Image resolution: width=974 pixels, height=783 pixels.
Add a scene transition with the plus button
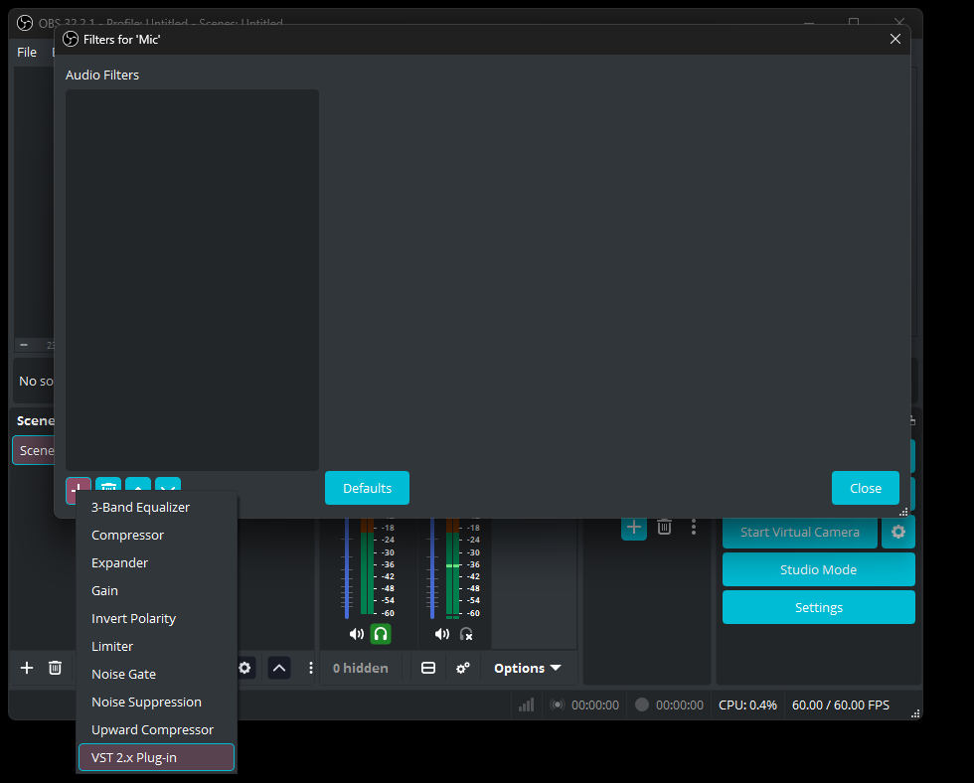pyautogui.click(x=634, y=528)
